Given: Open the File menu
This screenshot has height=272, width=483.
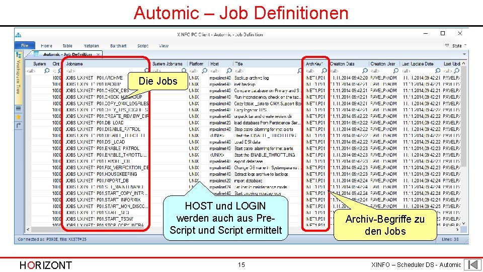Looking at the screenshot, I should [x=25, y=45].
